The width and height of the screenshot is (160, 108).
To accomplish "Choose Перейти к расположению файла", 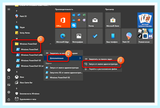I will click(x=102, y=69).
